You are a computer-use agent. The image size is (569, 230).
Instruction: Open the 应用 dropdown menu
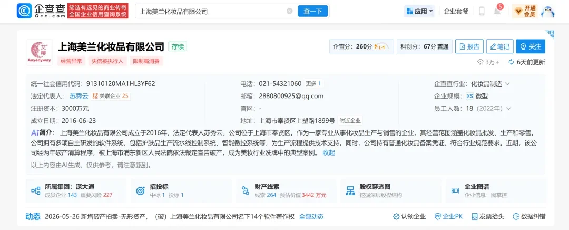[x=419, y=11]
